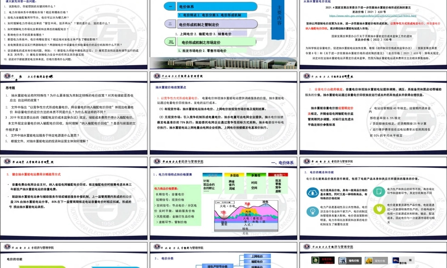Click the university emblem on the 电价体系 slide header
Screen dimensions: 447x268
point(157,162)
